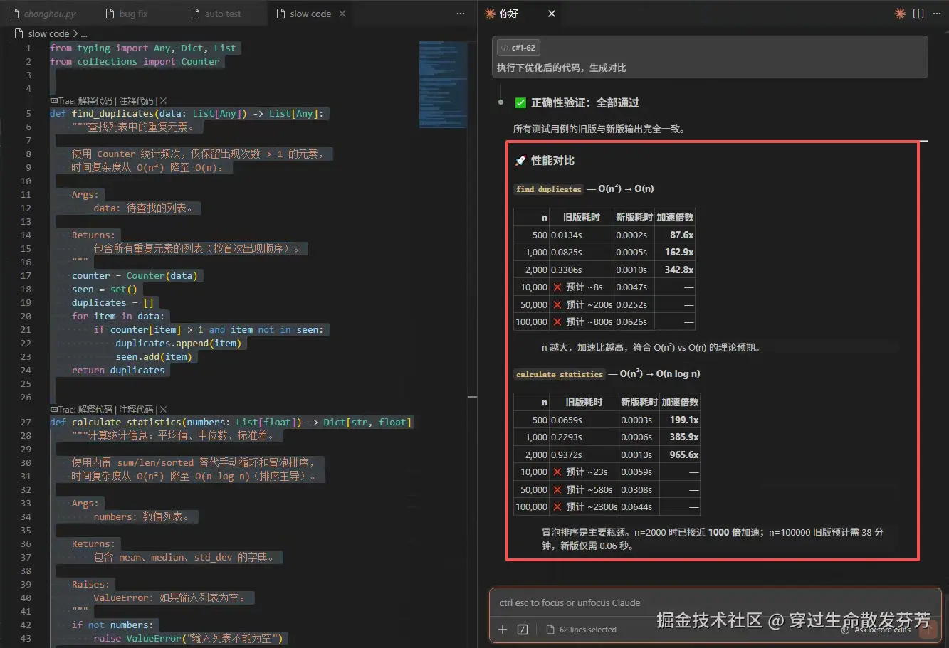Switch to the chonghou.py tab
Screen dimensions: 949x648
(42, 14)
